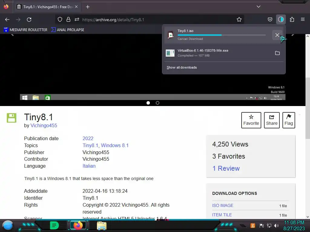Click the scrollbar down arrow
This screenshot has height=232, width=310.
point(308,217)
